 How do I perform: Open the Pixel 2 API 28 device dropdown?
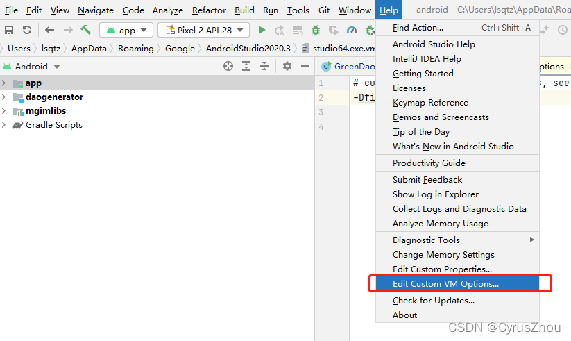coord(203,31)
